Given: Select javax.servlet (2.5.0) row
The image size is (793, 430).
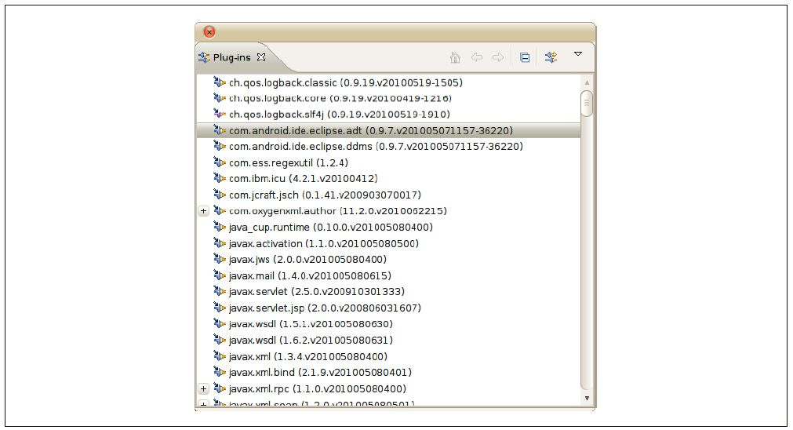Looking at the screenshot, I should (x=388, y=292).
